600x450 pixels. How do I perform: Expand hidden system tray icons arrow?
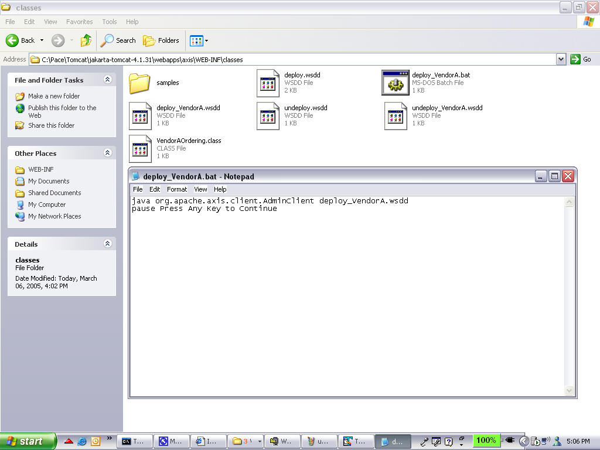coord(523,441)
